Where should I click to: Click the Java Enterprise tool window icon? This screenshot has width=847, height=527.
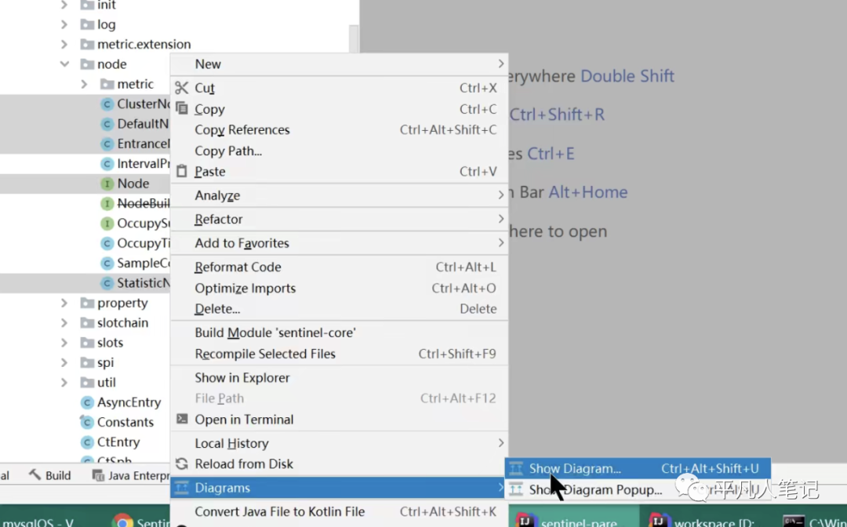point(98,475)
